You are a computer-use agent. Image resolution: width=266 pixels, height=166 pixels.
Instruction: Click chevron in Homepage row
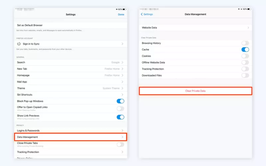pyautogui.click(x=122, y=75)
